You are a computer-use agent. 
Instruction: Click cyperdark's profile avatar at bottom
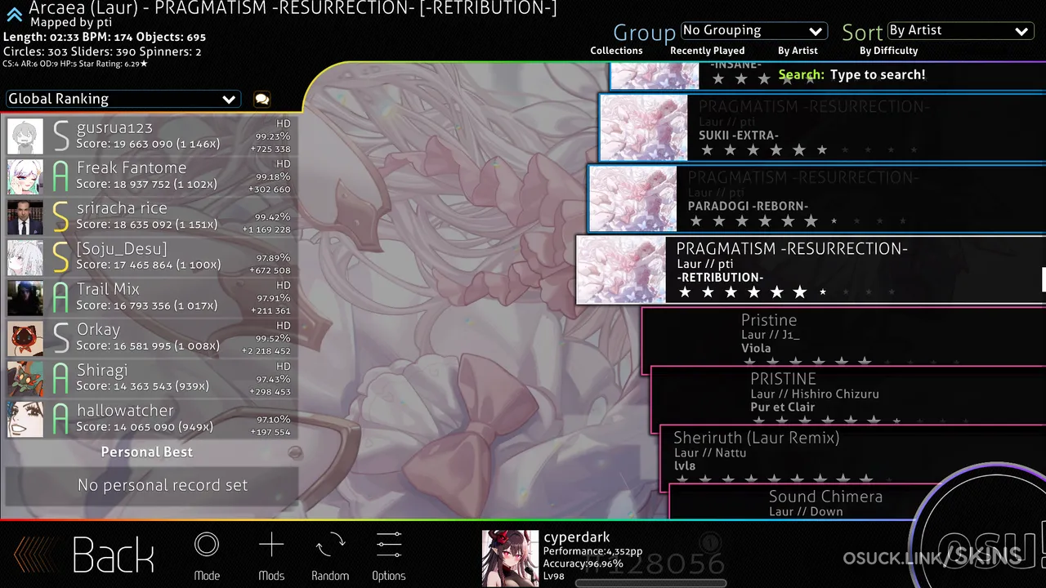(510, 559)
